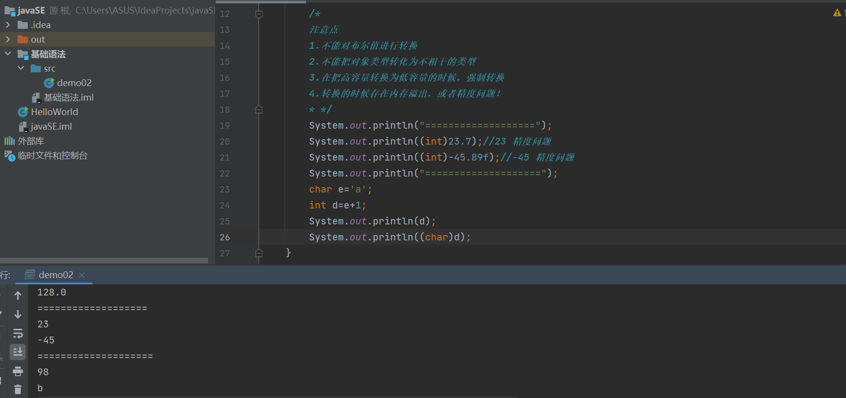Click the javaSE.iml file icon
846x398 pixels.
[x=23, y=127]
